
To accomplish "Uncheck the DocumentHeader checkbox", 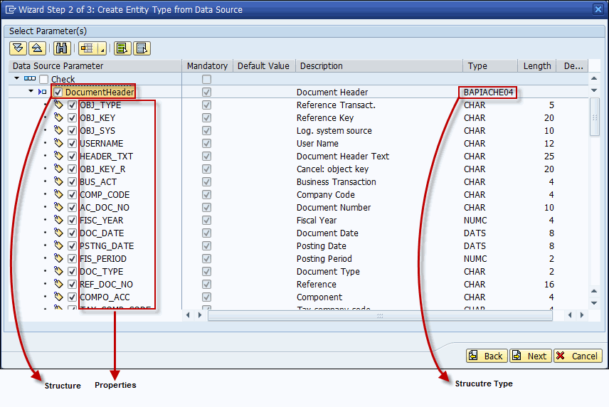I will coord(58,92).
